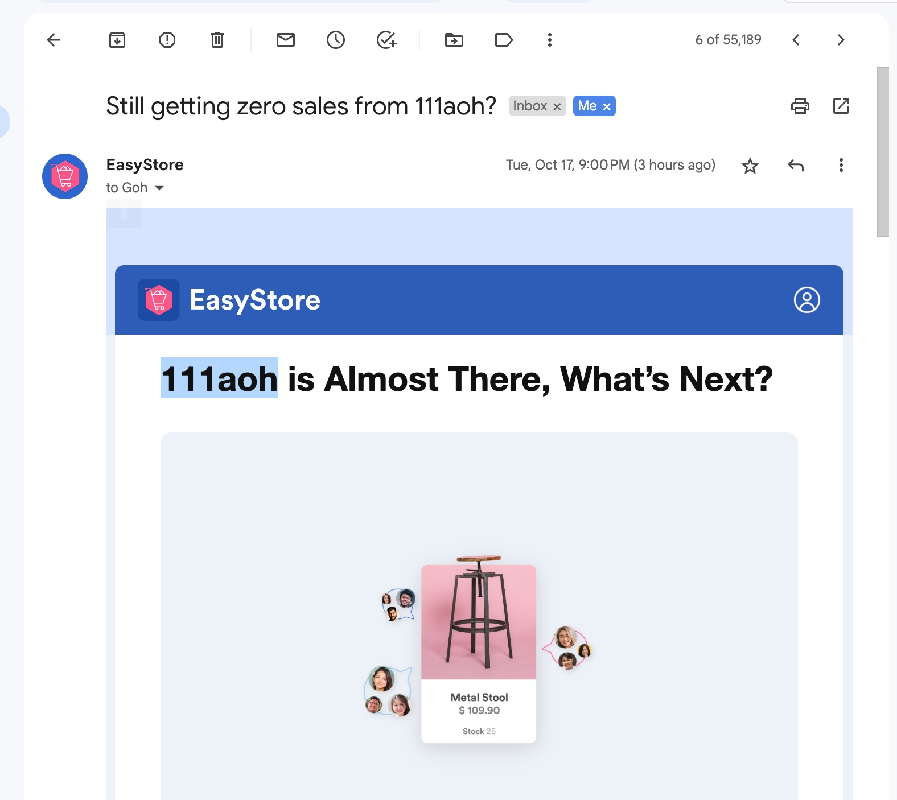
Task: Go back to the inbox list
Action: (54, 40)
